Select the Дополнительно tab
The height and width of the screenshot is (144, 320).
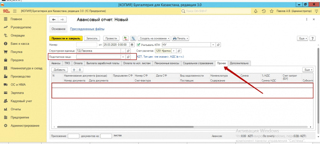[239, 63]
